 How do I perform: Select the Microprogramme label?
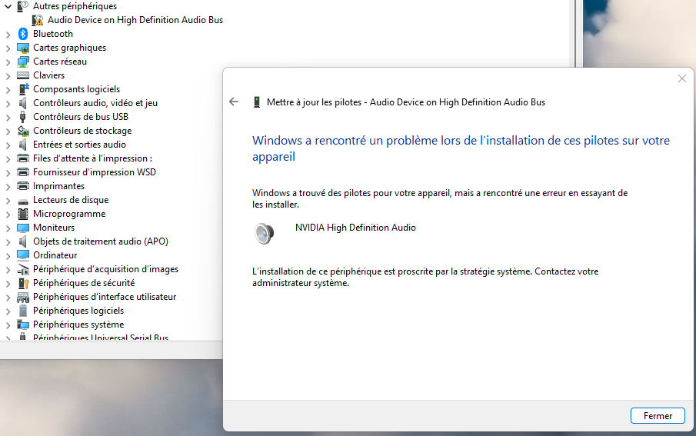[69, 214]
